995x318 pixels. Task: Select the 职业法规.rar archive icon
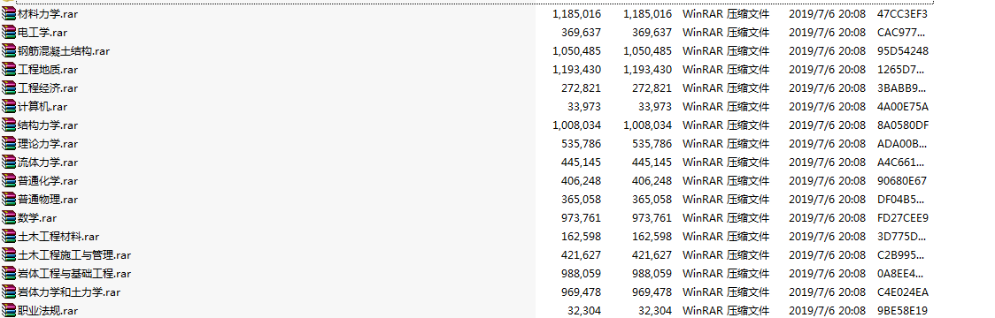(9, 310)
